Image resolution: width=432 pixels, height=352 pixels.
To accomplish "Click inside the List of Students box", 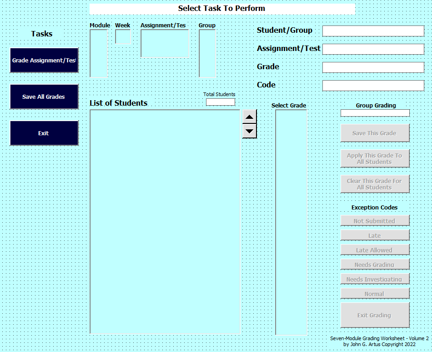I will pos(165,221).
